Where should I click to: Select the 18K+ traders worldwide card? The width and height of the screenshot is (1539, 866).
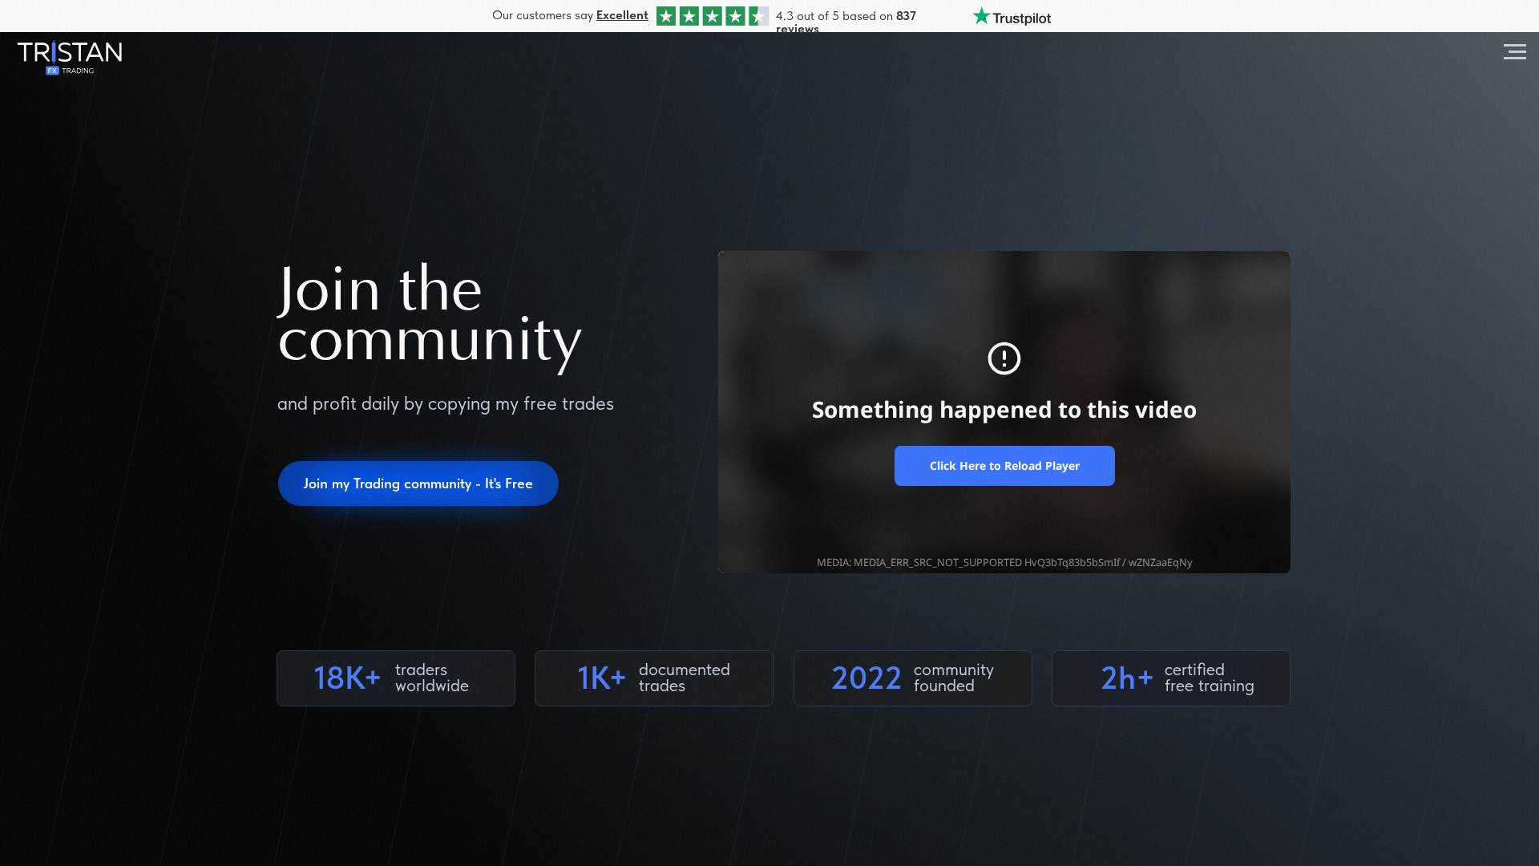tap(395, 678)
